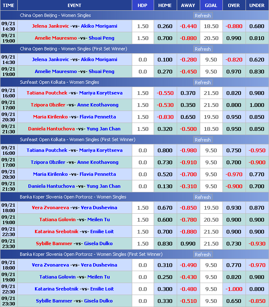Image resolution: width=269 pixels, height=307 pixels.
Task: Refresh Banka Koper First Set Winner section
Action: (x=202, y=255)
